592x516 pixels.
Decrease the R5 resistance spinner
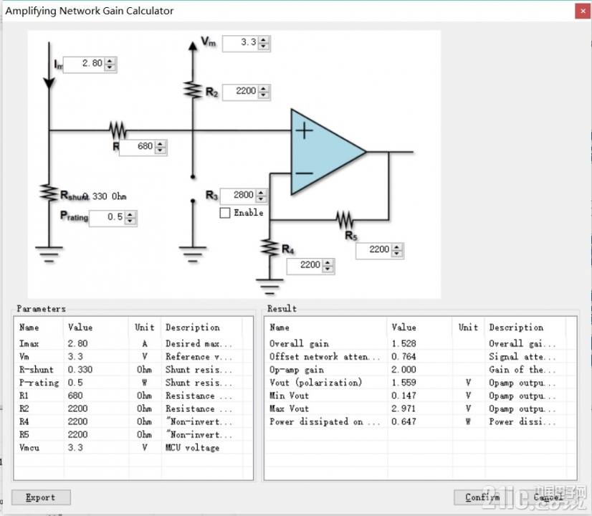[x=397, y=254]
